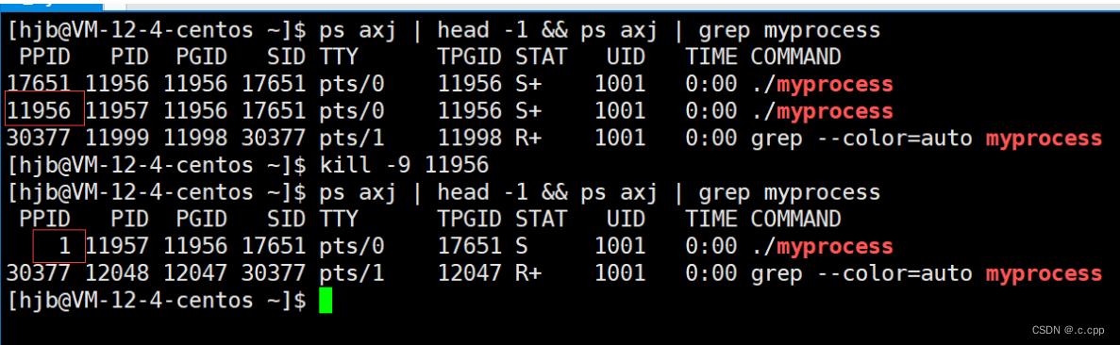Click PID 11956 in the row with PPID 17651
This screenshot has width=1120, height=345.
[117, 84]
